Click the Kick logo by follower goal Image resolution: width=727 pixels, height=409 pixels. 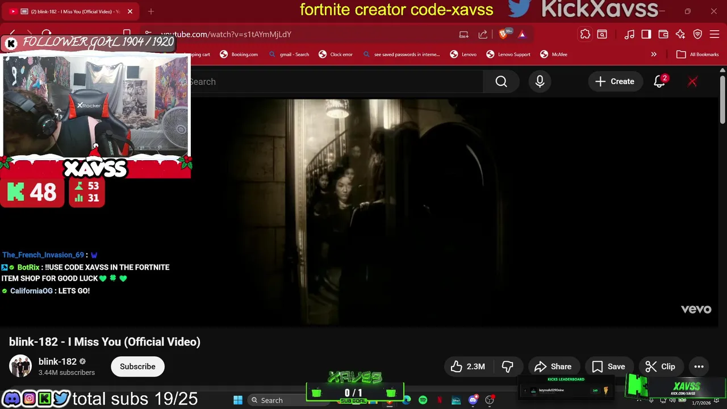click(x=11, y=44)
